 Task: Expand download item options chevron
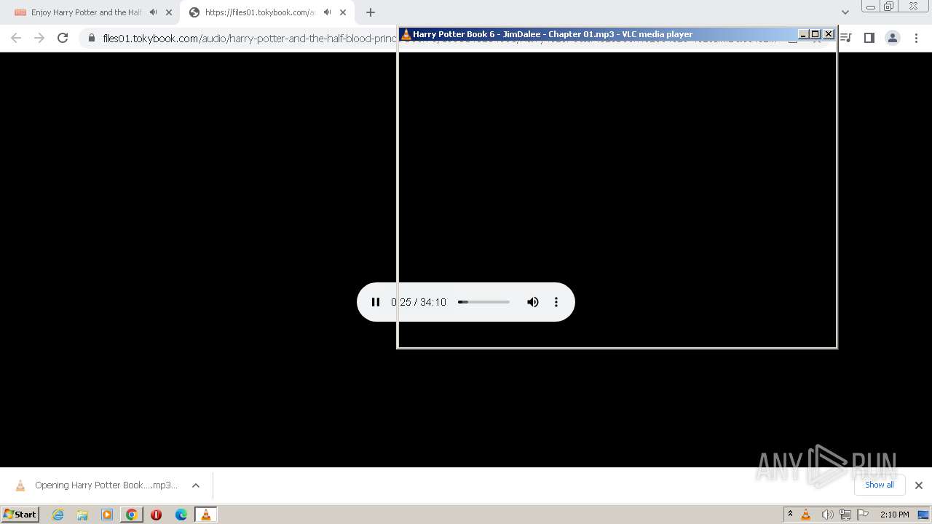point(196,485)
